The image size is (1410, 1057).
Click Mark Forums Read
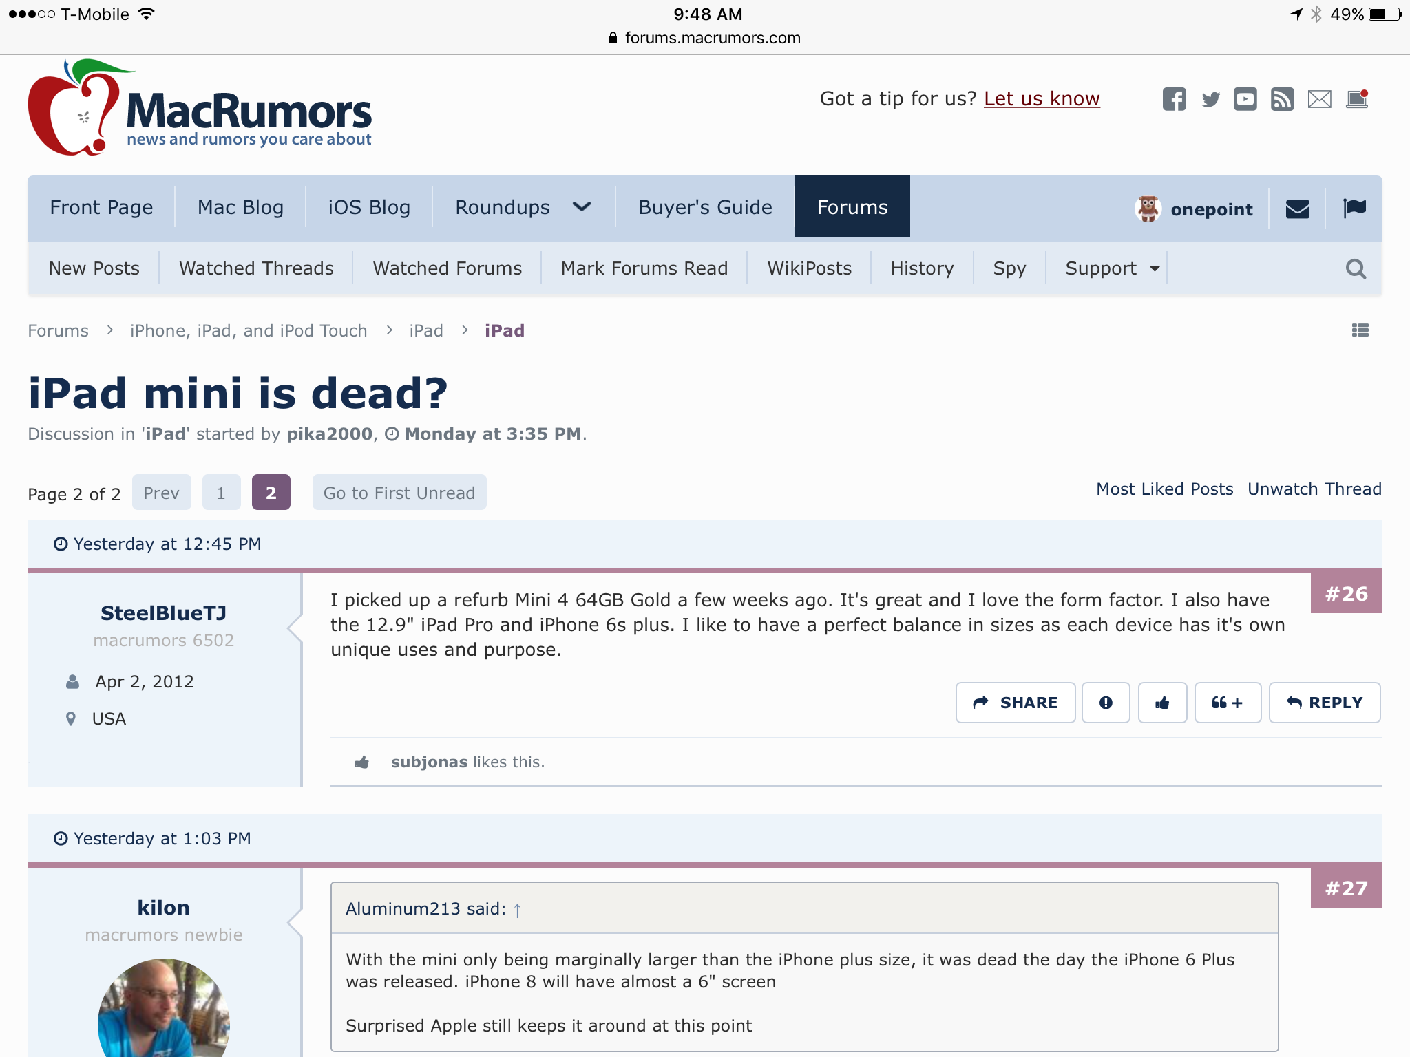point(644,268)
